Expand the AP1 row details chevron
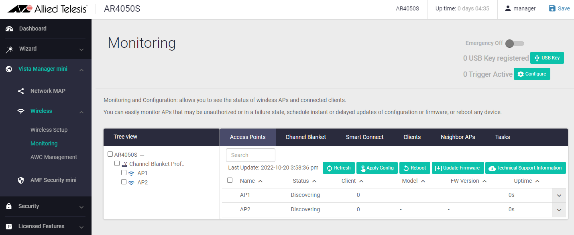Screen dimensions: 574x235 click(559, 196)
